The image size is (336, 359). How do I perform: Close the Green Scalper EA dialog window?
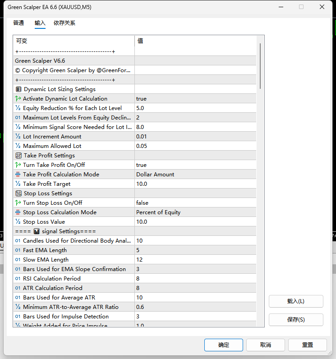click(322, 7)
